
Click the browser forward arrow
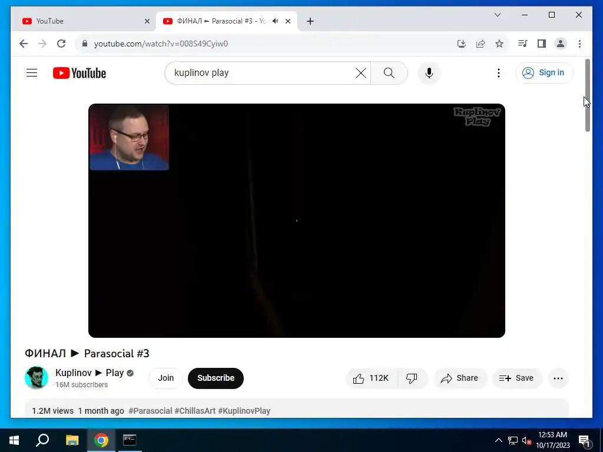tap(42, 44)
